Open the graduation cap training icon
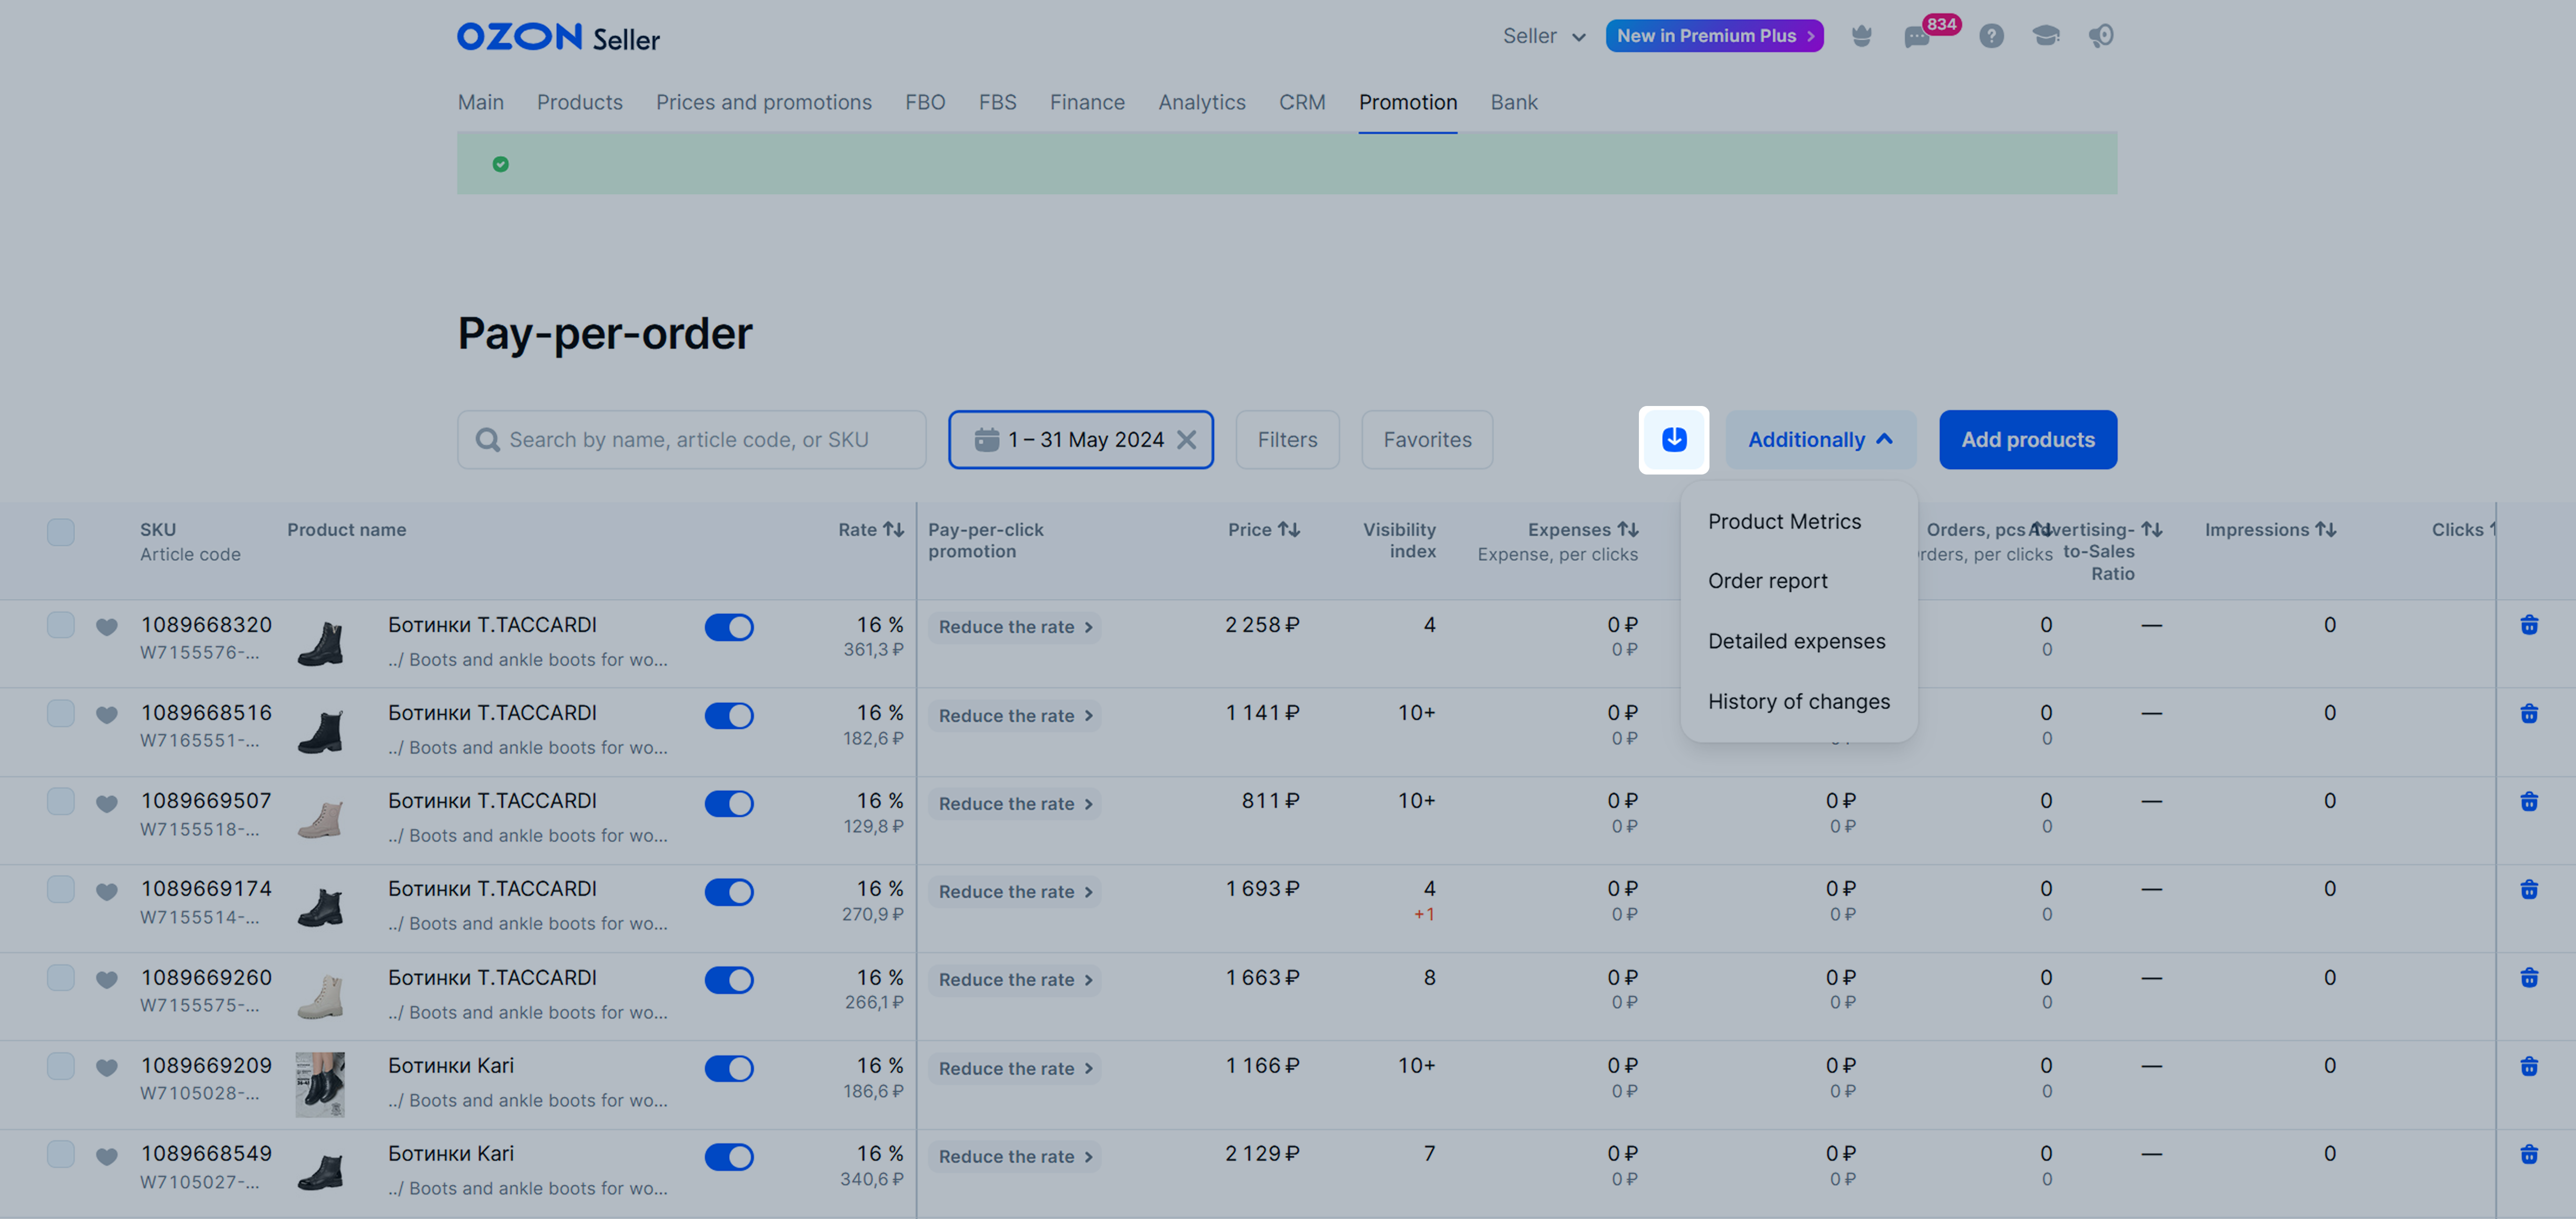2576x1219 pixels. (x=2046, y=36)
